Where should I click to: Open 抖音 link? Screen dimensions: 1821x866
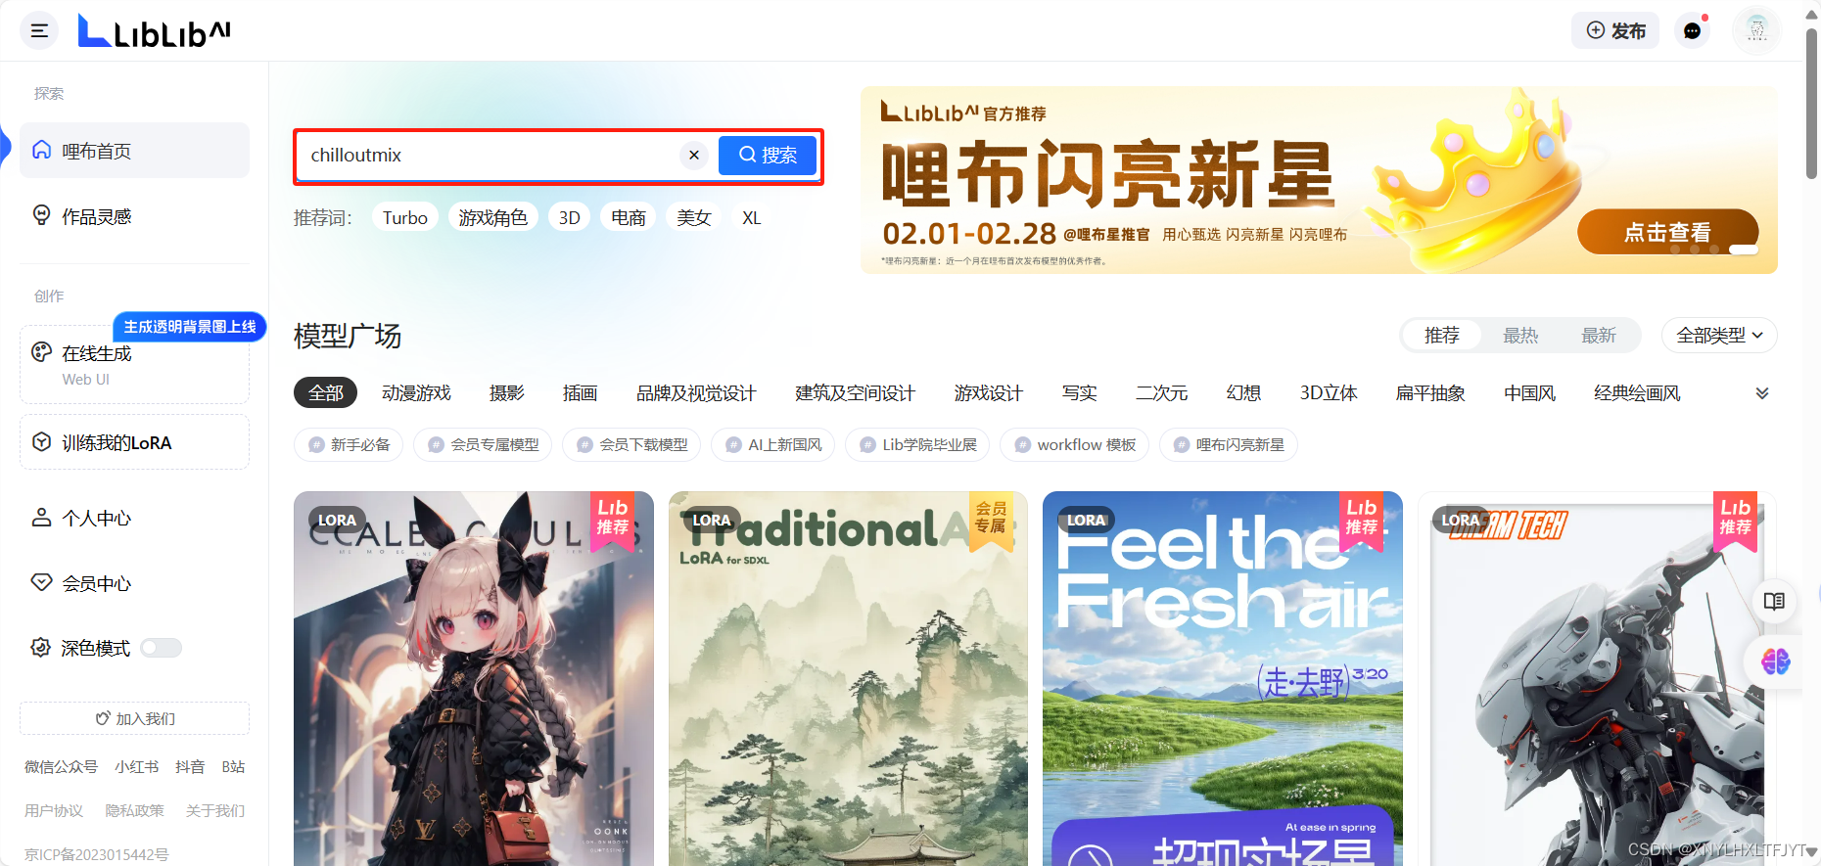[x=190, y=766]
